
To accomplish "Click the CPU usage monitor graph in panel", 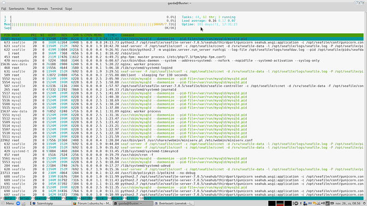I will point(271,203).
